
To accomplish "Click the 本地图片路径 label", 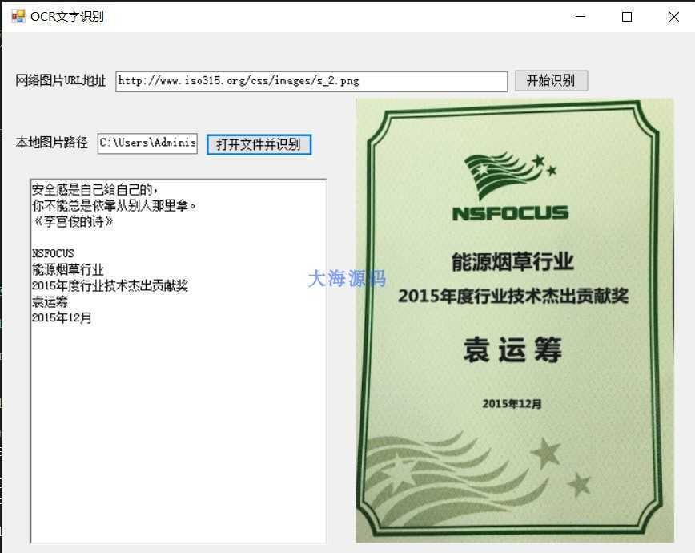I will click(52, 143).
